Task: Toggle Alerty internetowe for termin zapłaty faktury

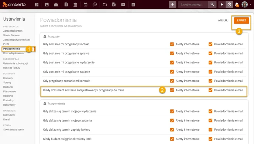Action: [172, 130]
